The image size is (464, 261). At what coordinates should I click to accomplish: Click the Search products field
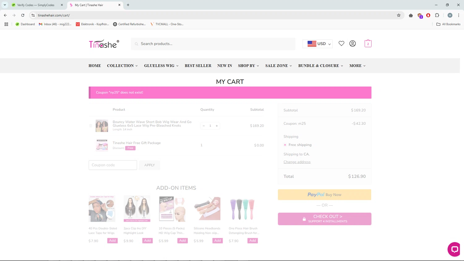pos(213,44)
